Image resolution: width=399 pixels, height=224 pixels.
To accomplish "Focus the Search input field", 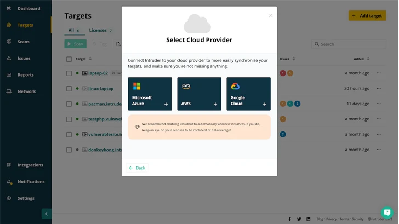I will pyautogui.click(x=349, y=44).
